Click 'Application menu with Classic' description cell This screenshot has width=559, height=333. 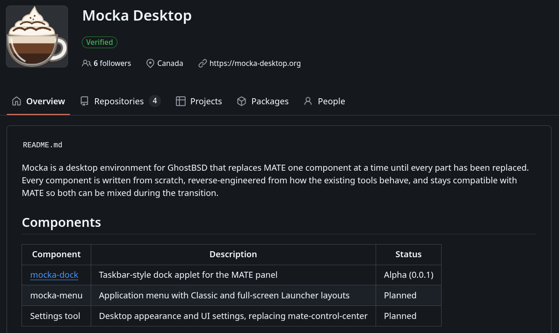tap(233, 295)
